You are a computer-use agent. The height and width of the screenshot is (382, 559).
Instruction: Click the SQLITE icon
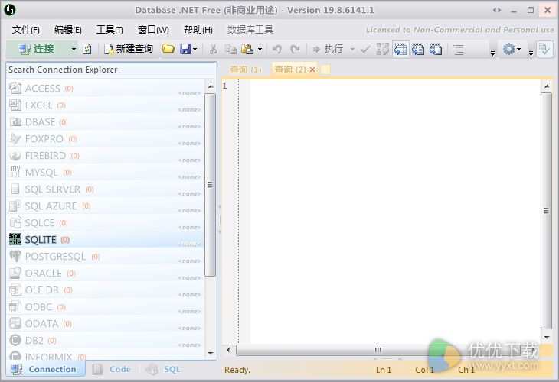(15, 239)
